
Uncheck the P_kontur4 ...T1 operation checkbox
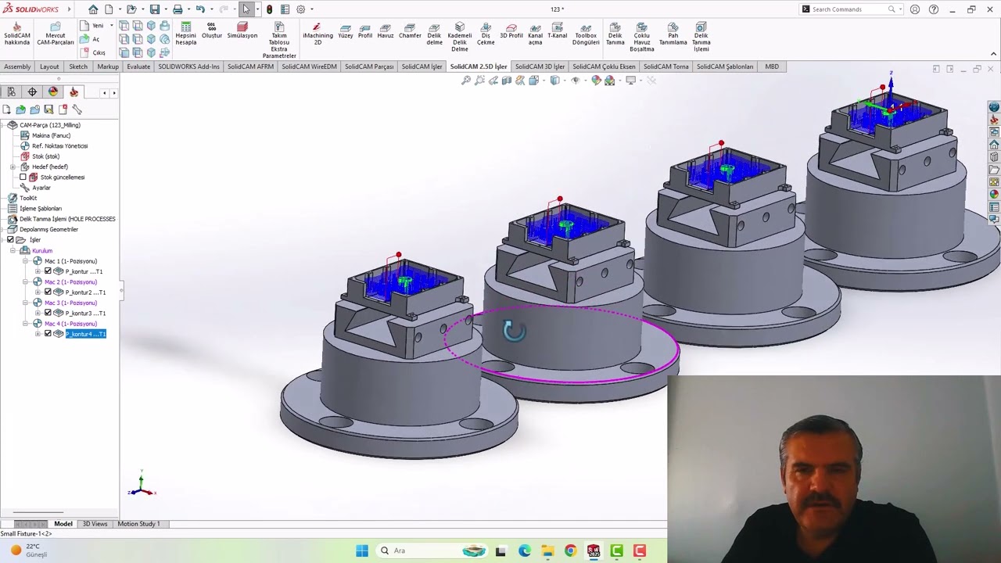[48, 334]
